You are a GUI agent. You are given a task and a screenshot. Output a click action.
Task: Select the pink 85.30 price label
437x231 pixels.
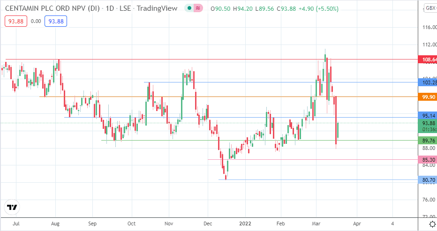coord(428,160)
